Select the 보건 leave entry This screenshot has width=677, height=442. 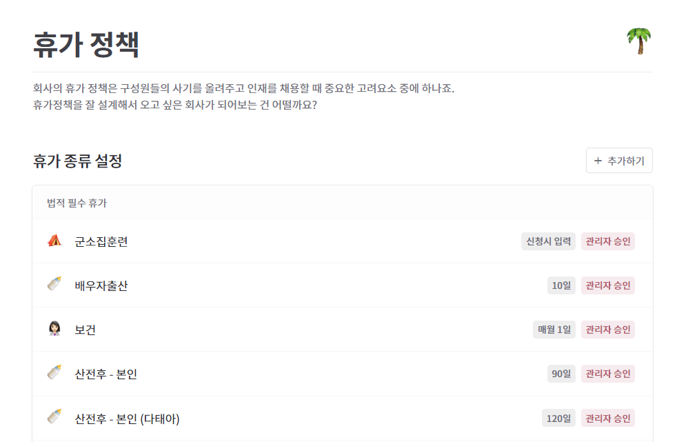click(x=343, y=330)
